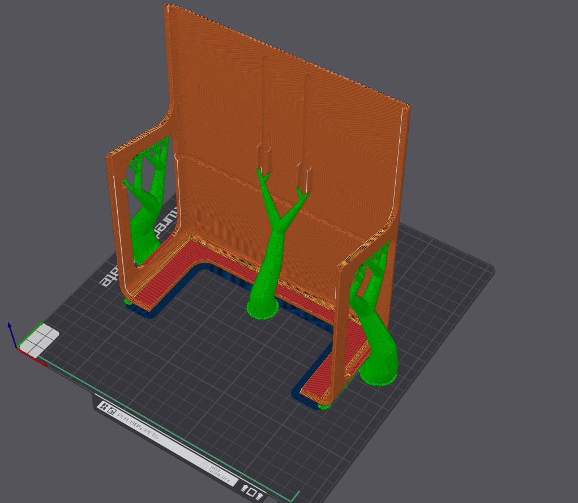Click the red bottom layer near left arm
This screenshot has height=503, width=578.
point(164,272)
